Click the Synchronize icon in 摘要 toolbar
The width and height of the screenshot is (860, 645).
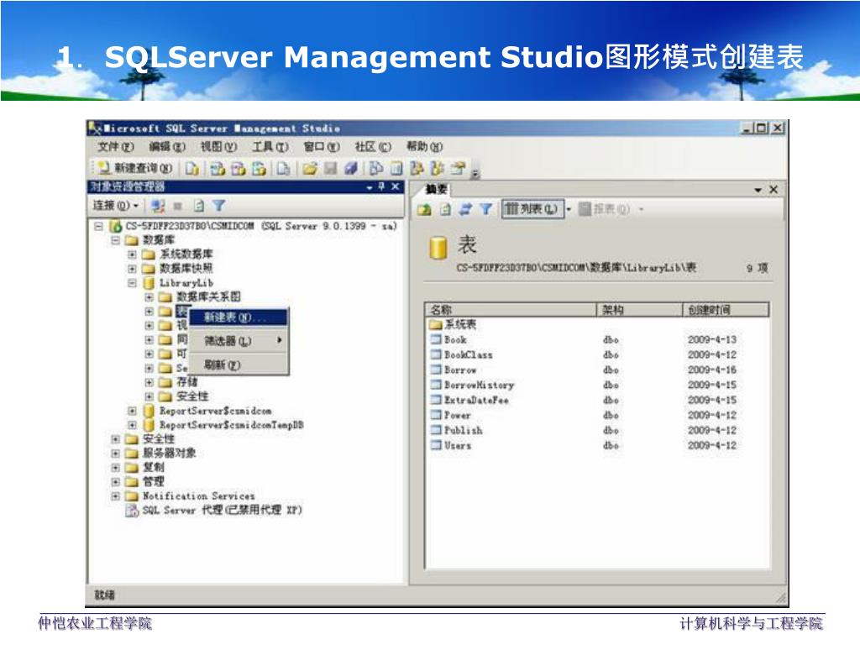click(x=466, y=209)
